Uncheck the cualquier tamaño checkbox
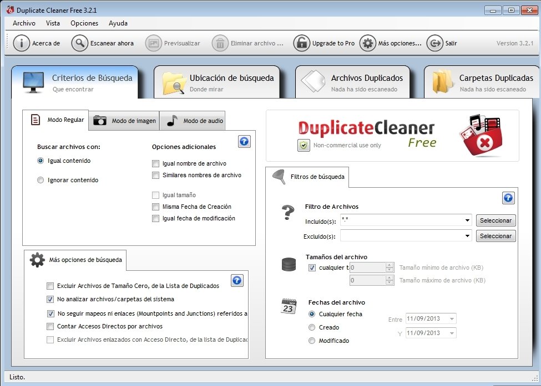This screenshot has width=541, height=386. coord(312,267)
